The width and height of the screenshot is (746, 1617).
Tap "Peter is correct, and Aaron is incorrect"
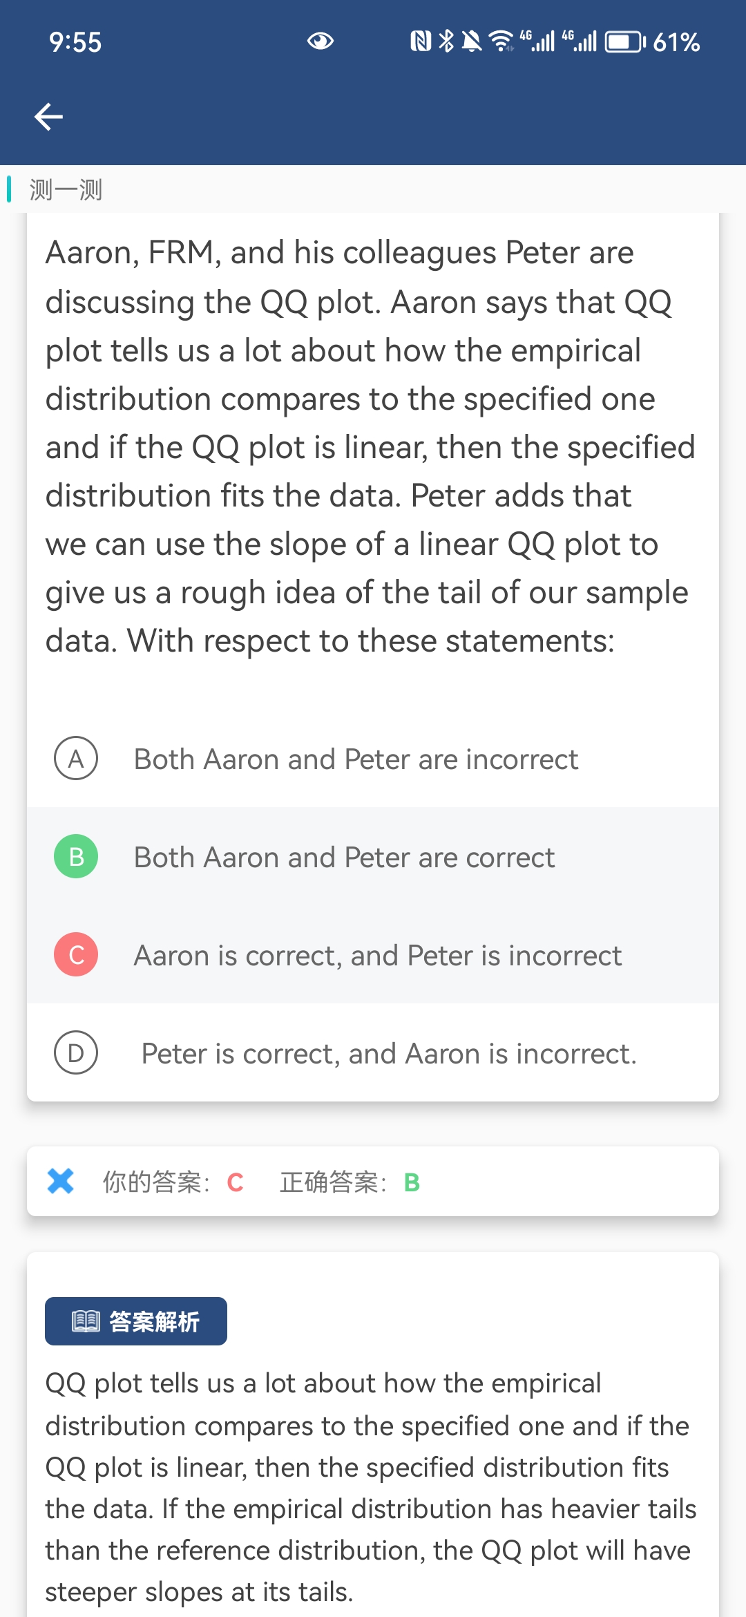388,1054
